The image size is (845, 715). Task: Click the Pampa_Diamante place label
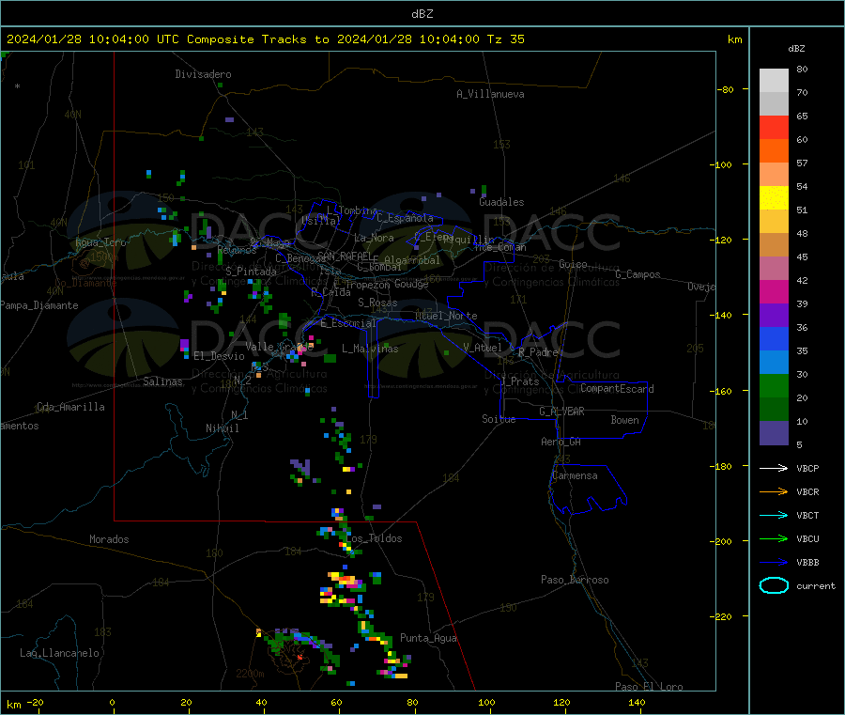[x=39, y=305]
